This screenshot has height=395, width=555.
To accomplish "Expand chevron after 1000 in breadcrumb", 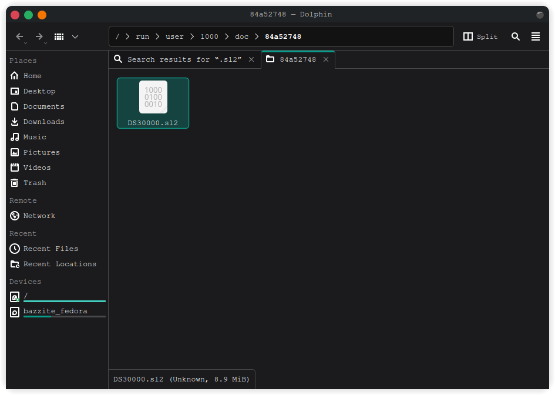I will (x=227, y=36).
